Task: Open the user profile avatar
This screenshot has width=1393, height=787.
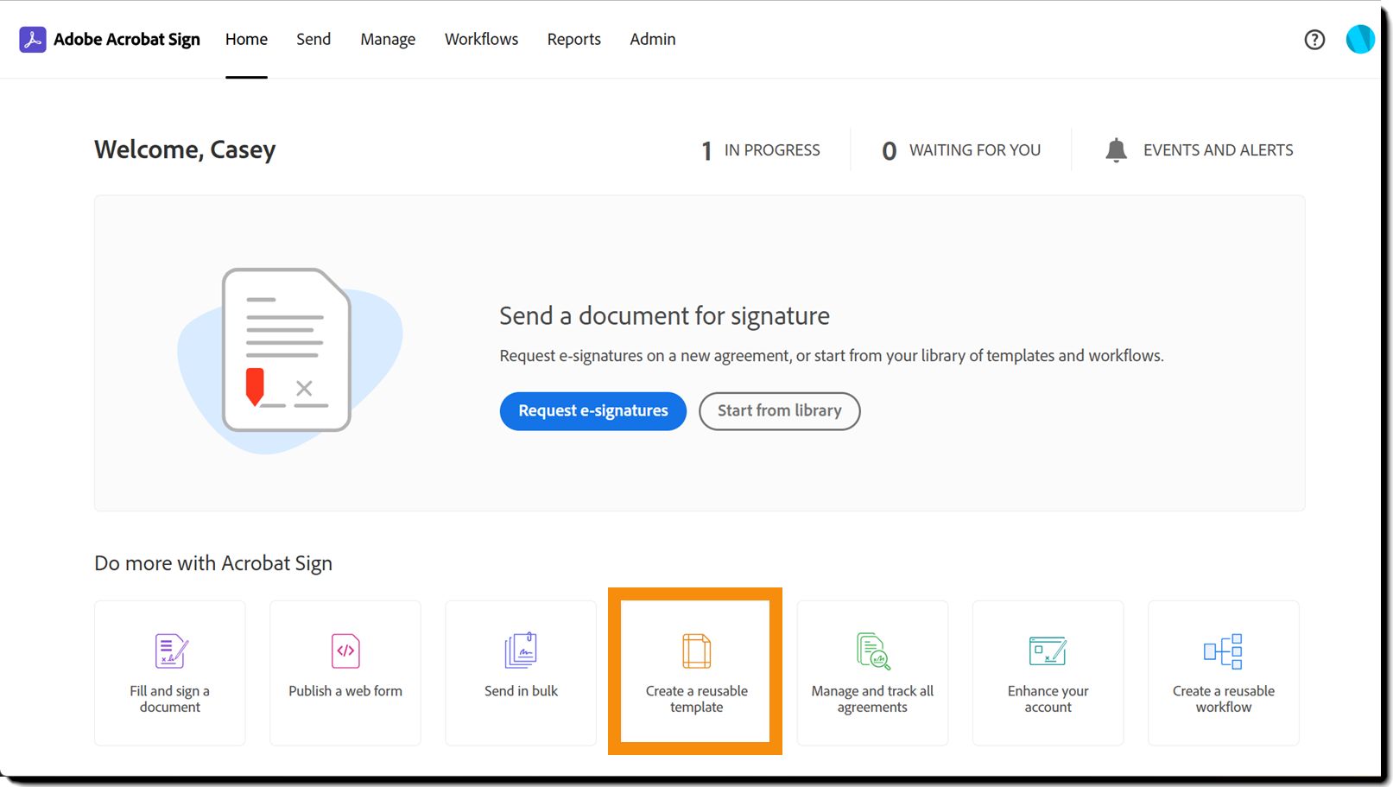Action: (x=1360, y=39)
